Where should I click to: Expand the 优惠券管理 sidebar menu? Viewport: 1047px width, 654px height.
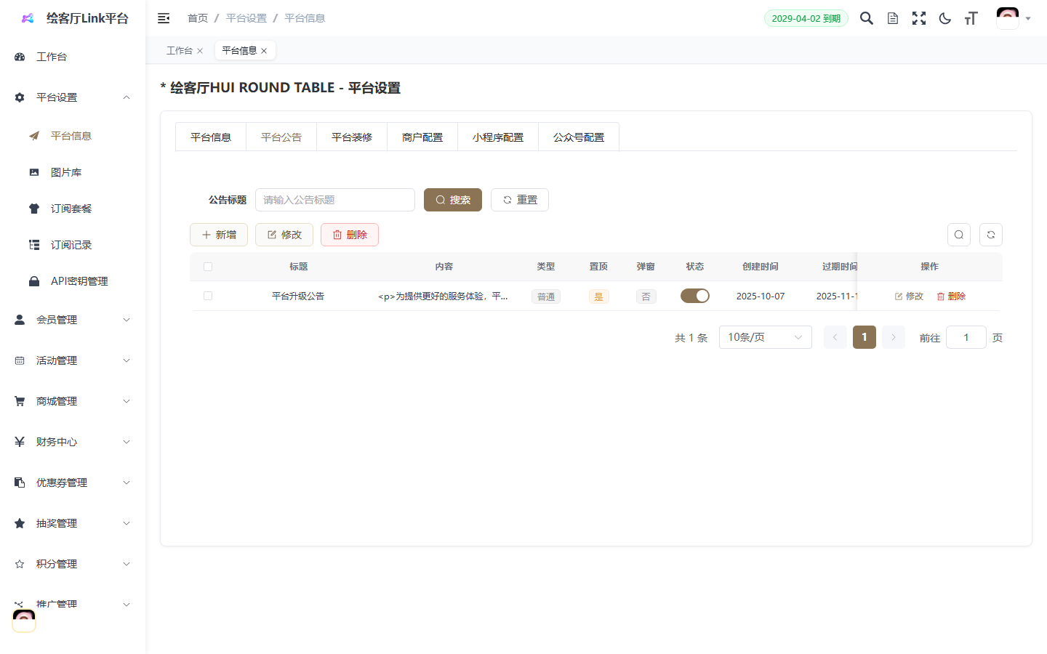pyautogui.click(x=73, y=483)
